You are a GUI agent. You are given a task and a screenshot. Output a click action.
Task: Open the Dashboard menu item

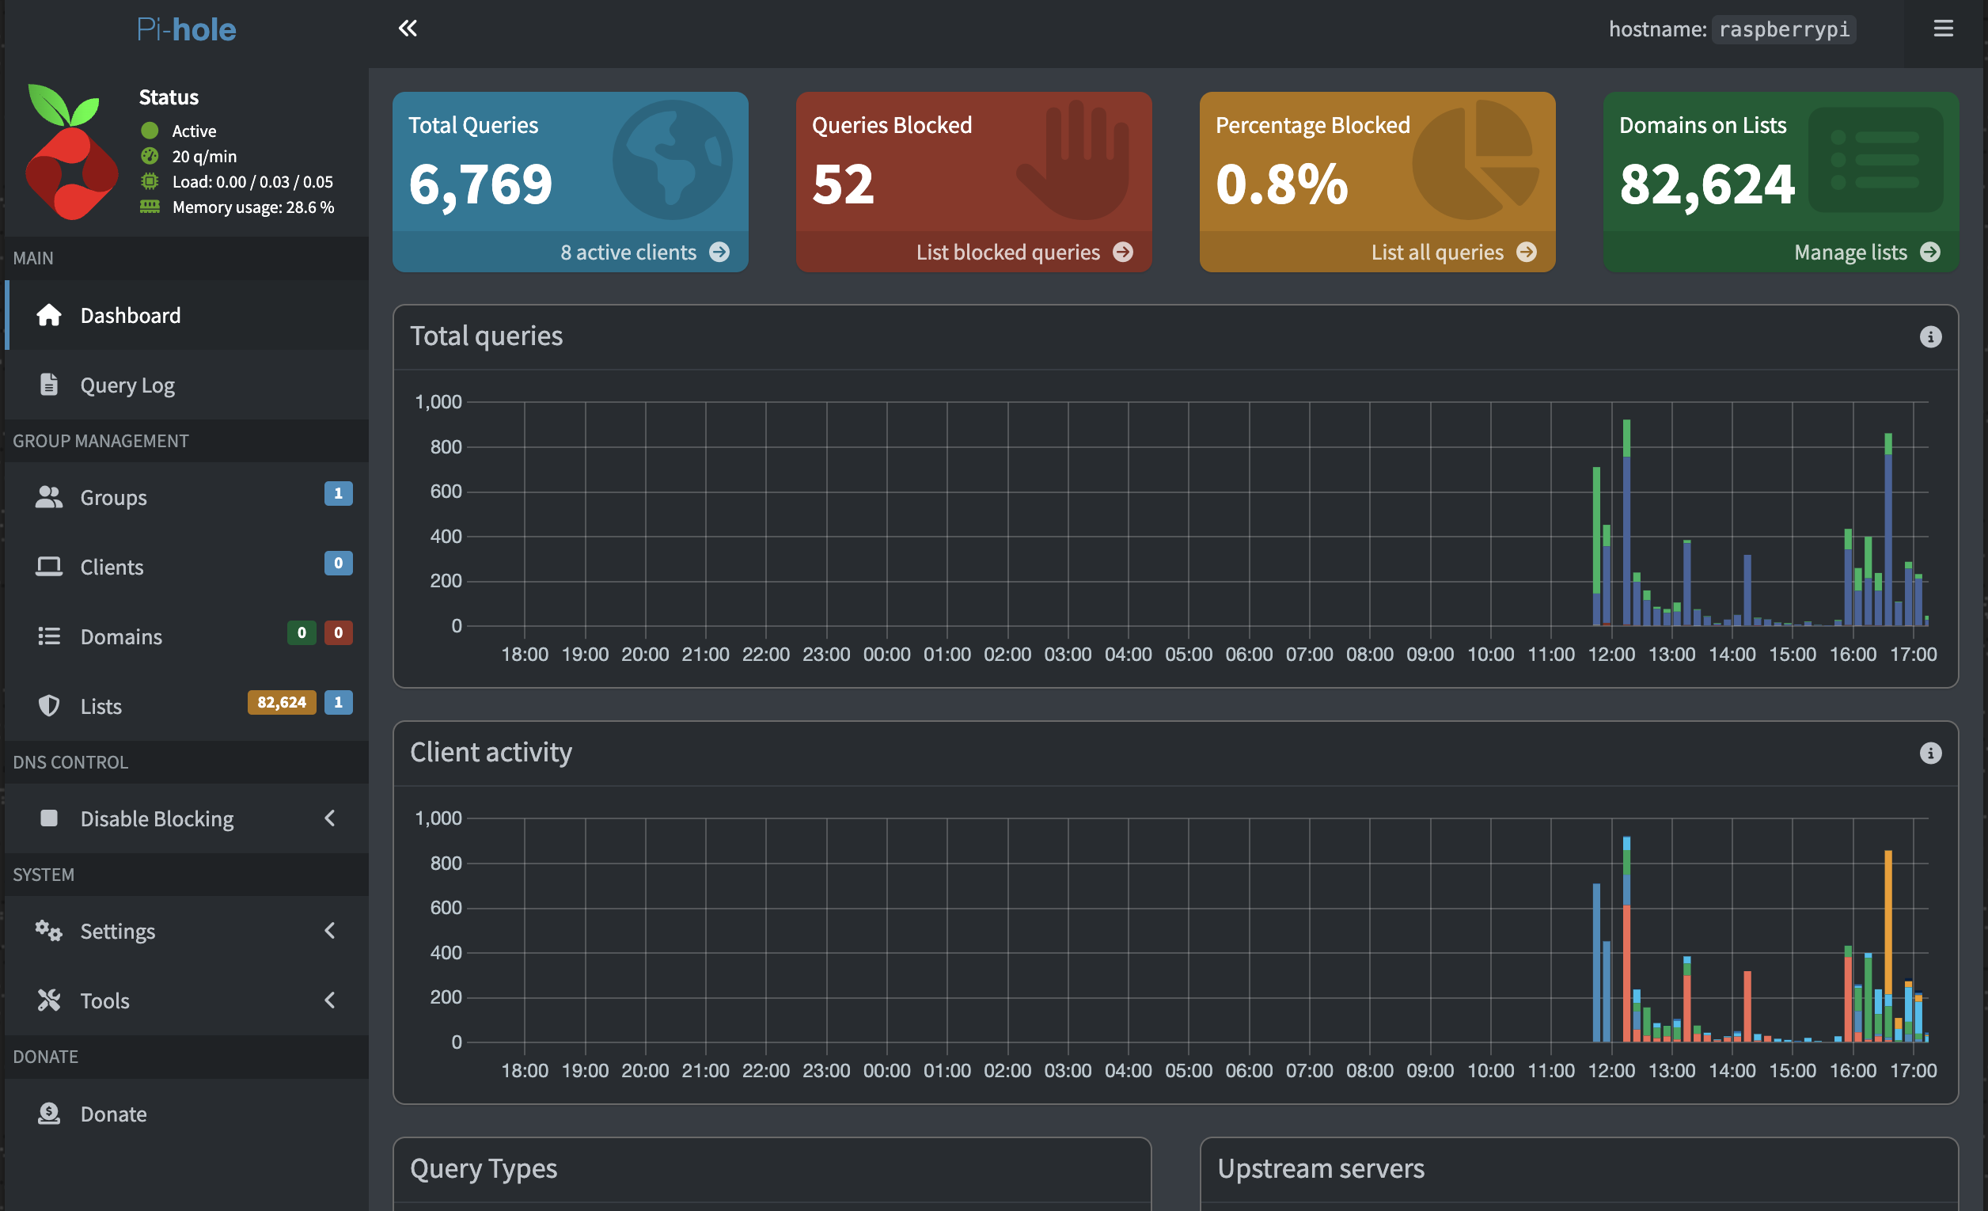(187, 315)
